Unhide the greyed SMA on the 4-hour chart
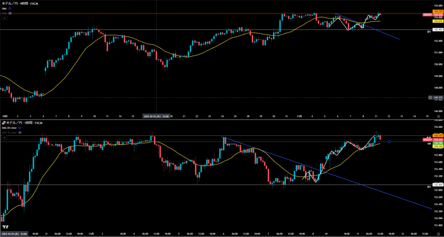Image resolution: width=444 pixels, height=237 pixels. pos(10,13)
